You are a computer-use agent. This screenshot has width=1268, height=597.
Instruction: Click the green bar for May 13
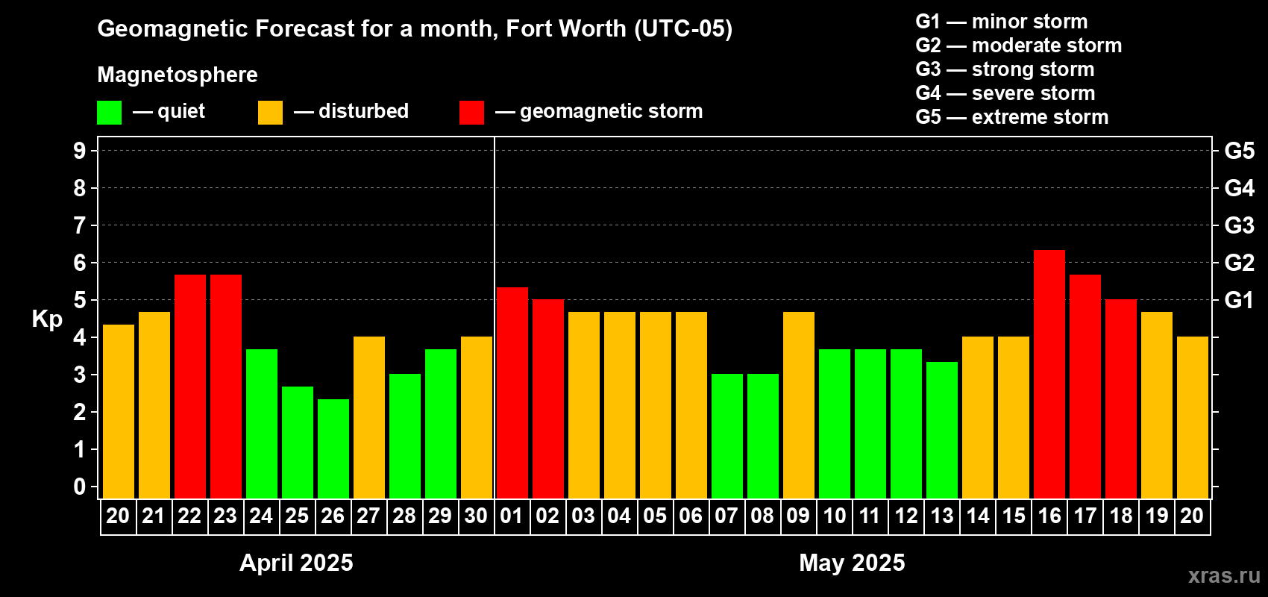pos(942,431)
